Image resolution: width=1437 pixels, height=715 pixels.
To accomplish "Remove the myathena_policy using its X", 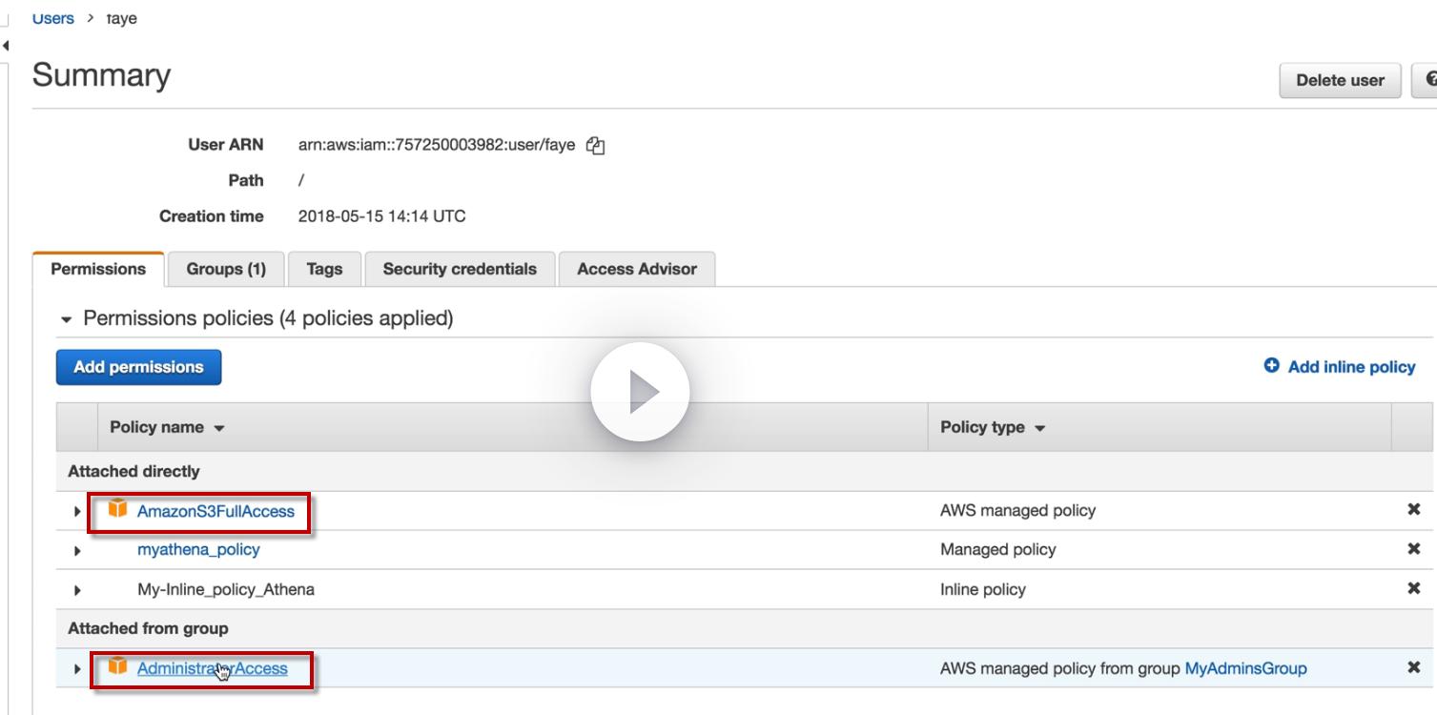I will (x=1413, y=549).
